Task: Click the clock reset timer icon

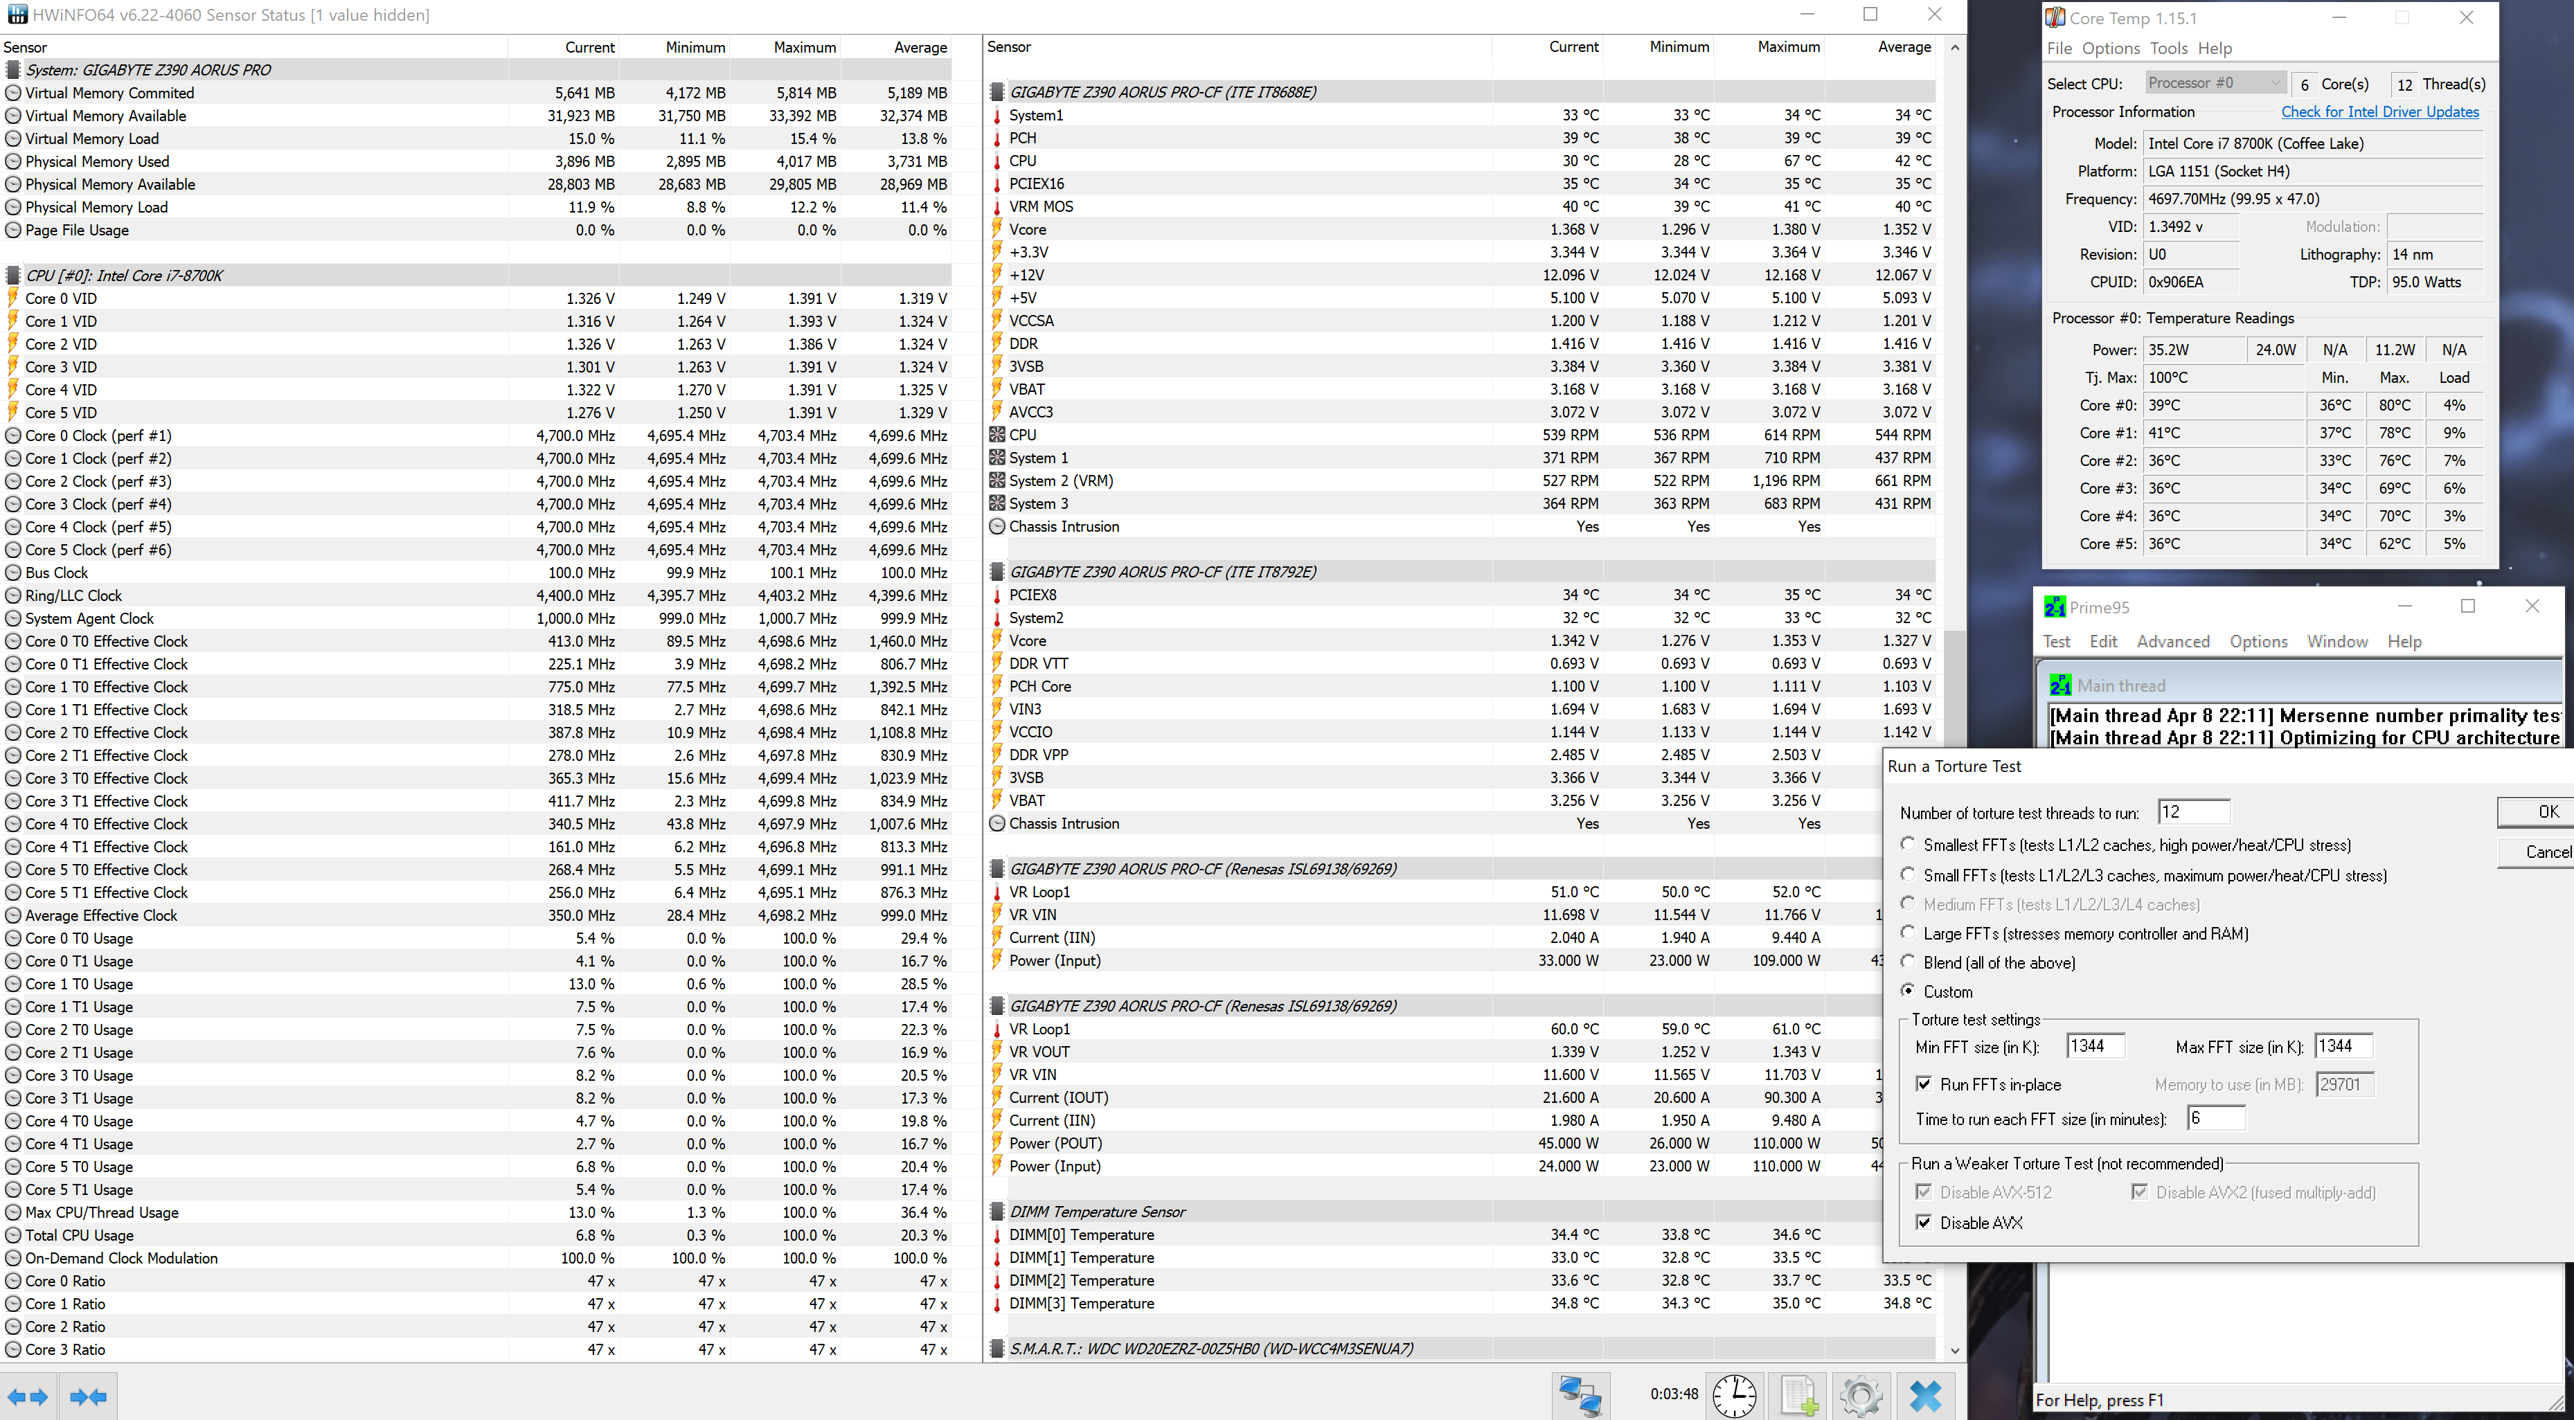Action: pos(1733,1395)
